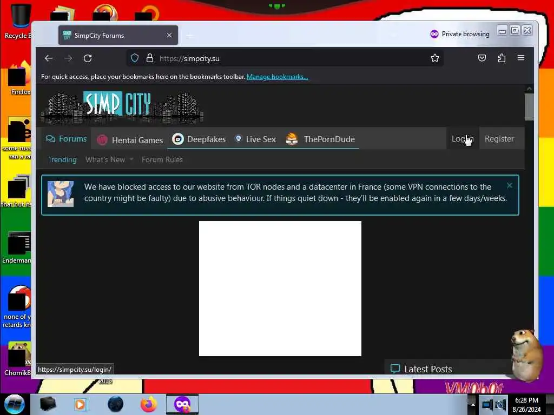
Task: Open the Firefox taskbar icon
Action: [149, 404]
